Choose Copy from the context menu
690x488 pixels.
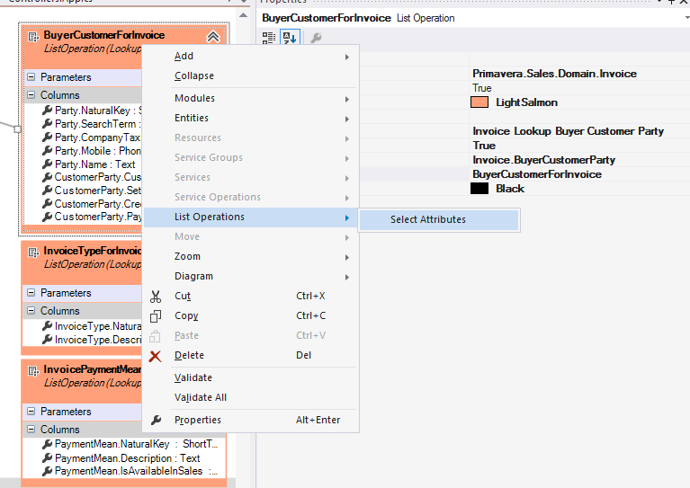(251, 316)
